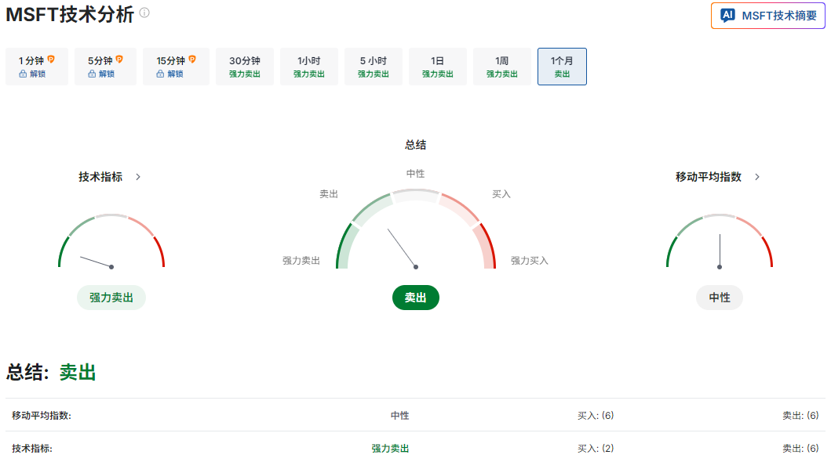Click the central 总结 gauge needle
This screenshot has height=462, width=831.
point(400,247)
